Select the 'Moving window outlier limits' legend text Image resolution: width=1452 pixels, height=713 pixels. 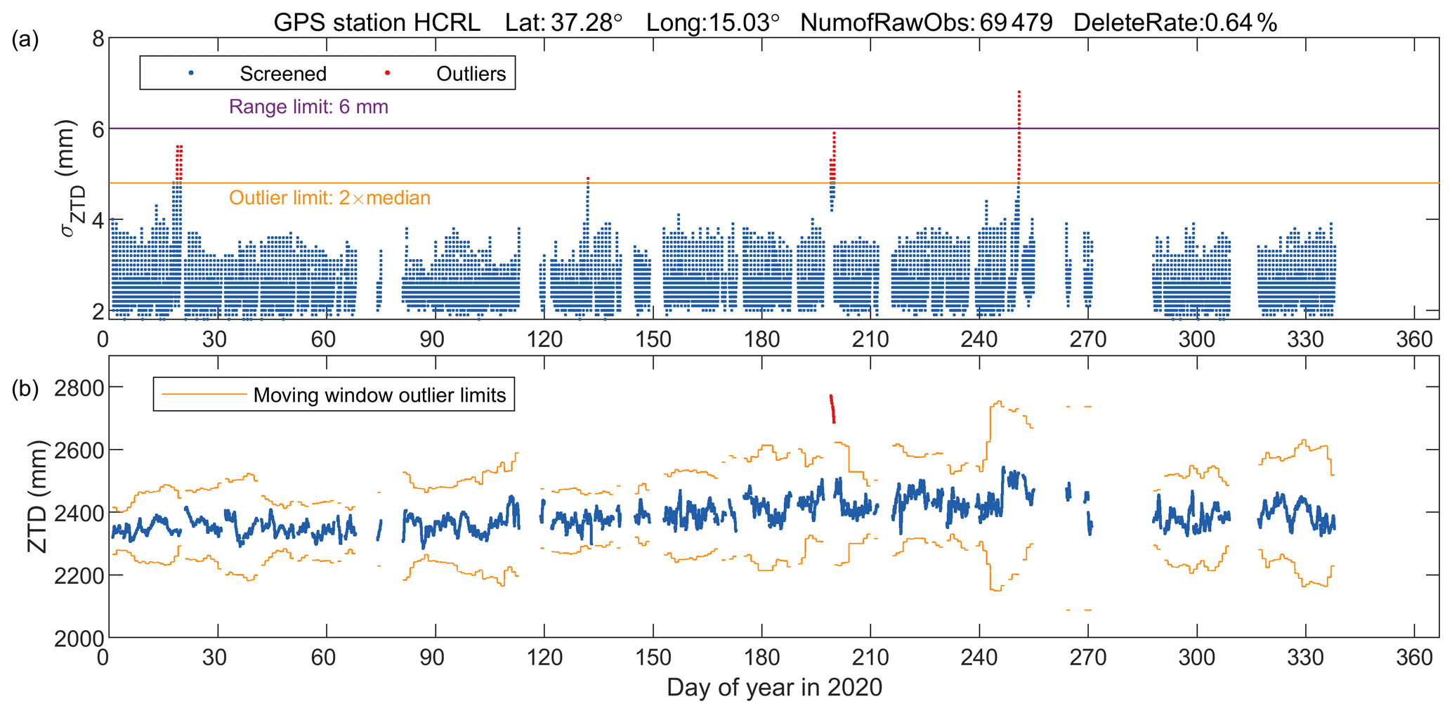[x=379, y=395]
